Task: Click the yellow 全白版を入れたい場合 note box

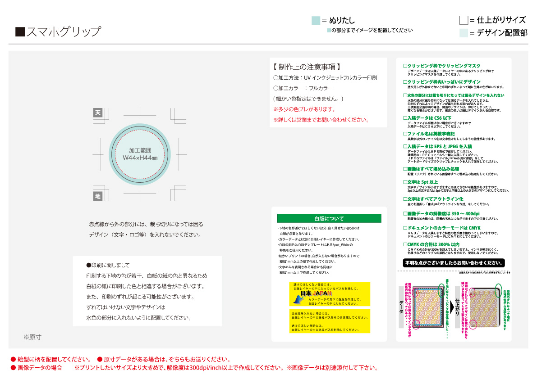Action: tap(330, 321)
